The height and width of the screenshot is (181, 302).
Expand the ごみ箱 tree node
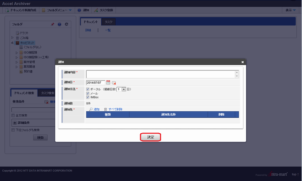(x=12, y=38)
